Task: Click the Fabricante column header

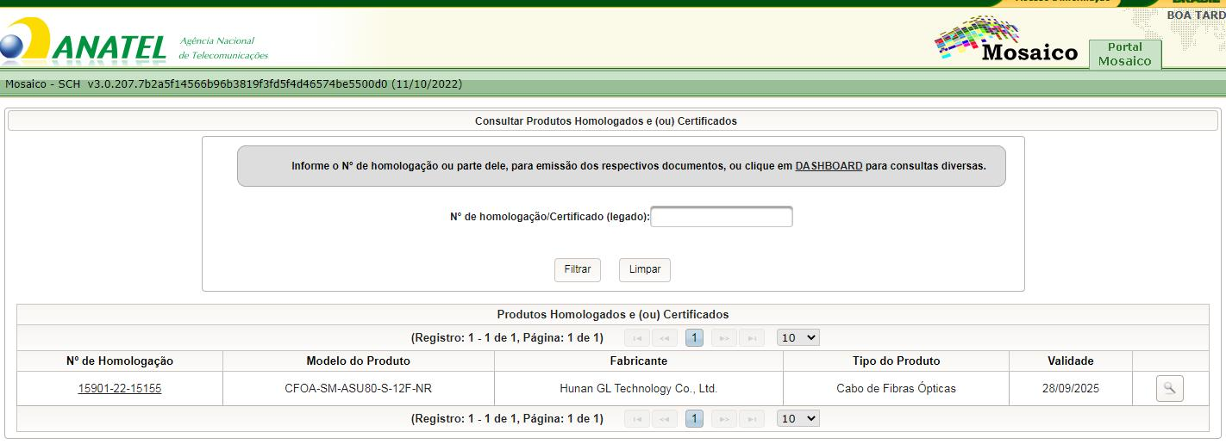Action: (x=639, y=361)
